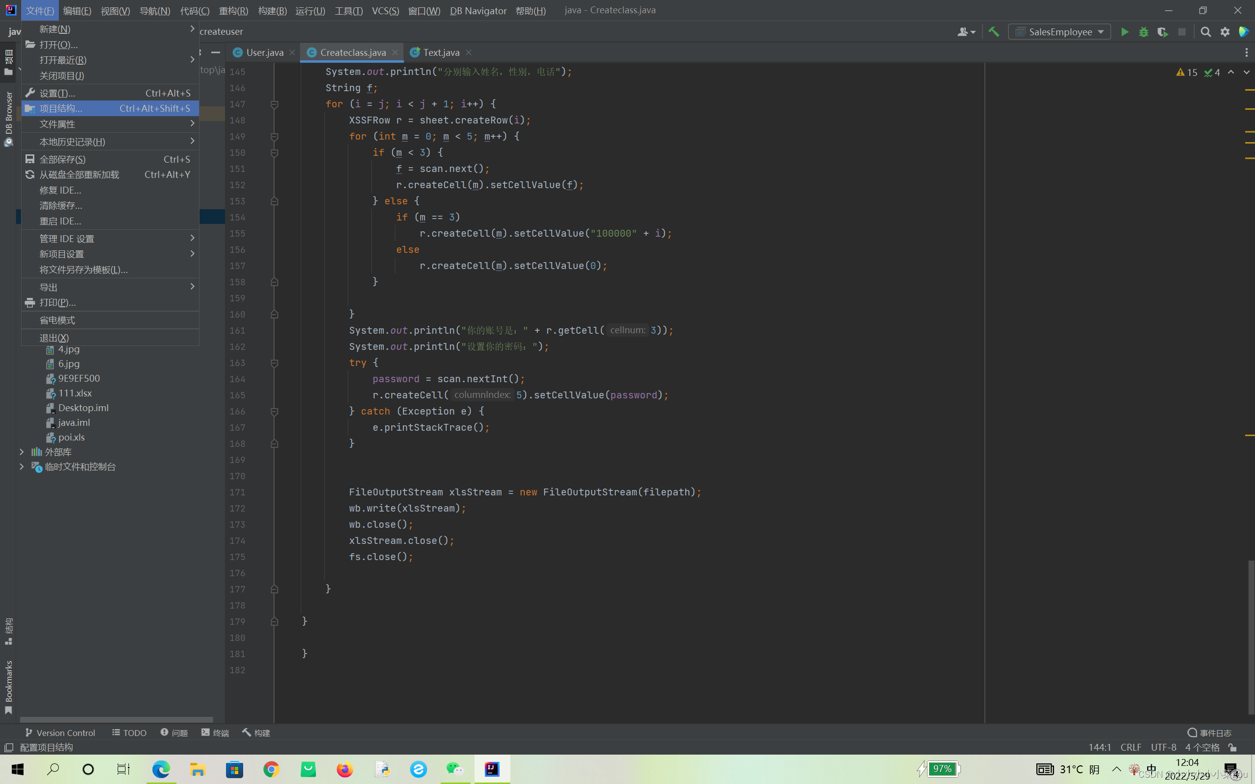Run the SalesEmployee configuration
Image resolution: width=1255 pixels, height=784 pixels.
click(x=1125, y=32)
